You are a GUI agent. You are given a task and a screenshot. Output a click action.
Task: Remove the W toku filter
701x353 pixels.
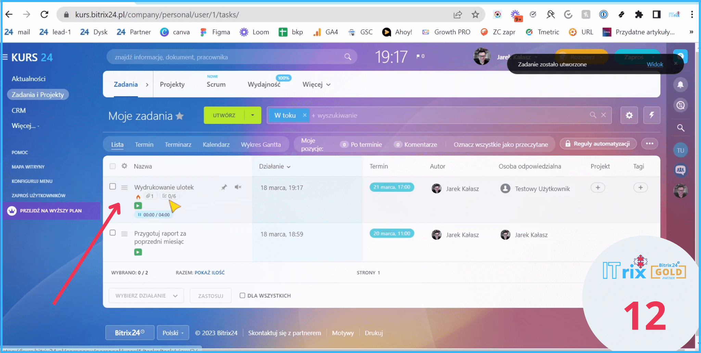(x=305, y=115)
